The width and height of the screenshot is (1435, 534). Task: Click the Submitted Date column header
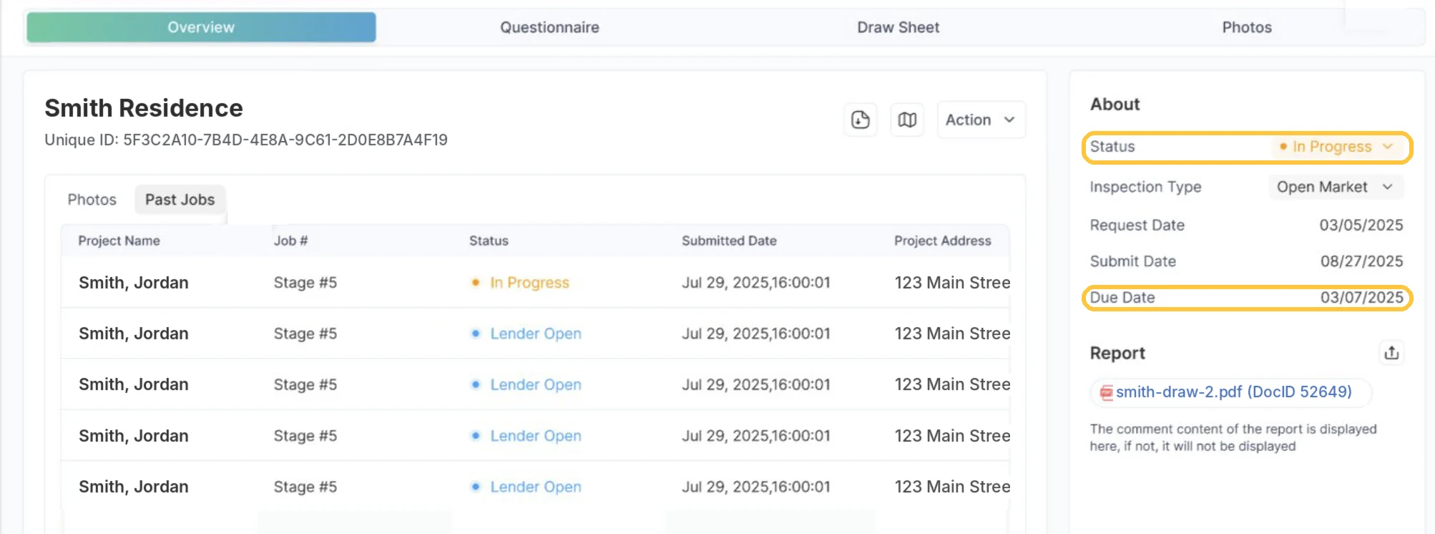[x=729, y=241]
